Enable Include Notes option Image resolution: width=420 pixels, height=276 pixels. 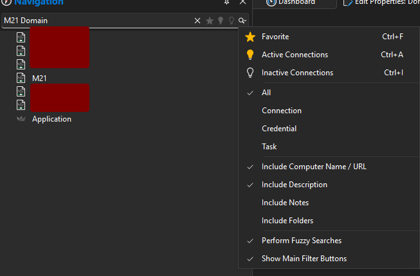tap(285, 203)
